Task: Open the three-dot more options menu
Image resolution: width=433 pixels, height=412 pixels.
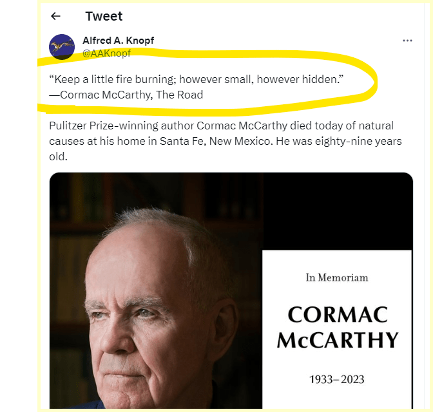Action: pyautogui.click(x=407, y=41)
